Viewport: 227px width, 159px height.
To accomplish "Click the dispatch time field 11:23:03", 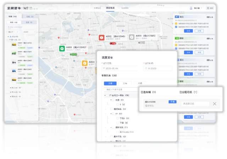I will tap(158, 69).
